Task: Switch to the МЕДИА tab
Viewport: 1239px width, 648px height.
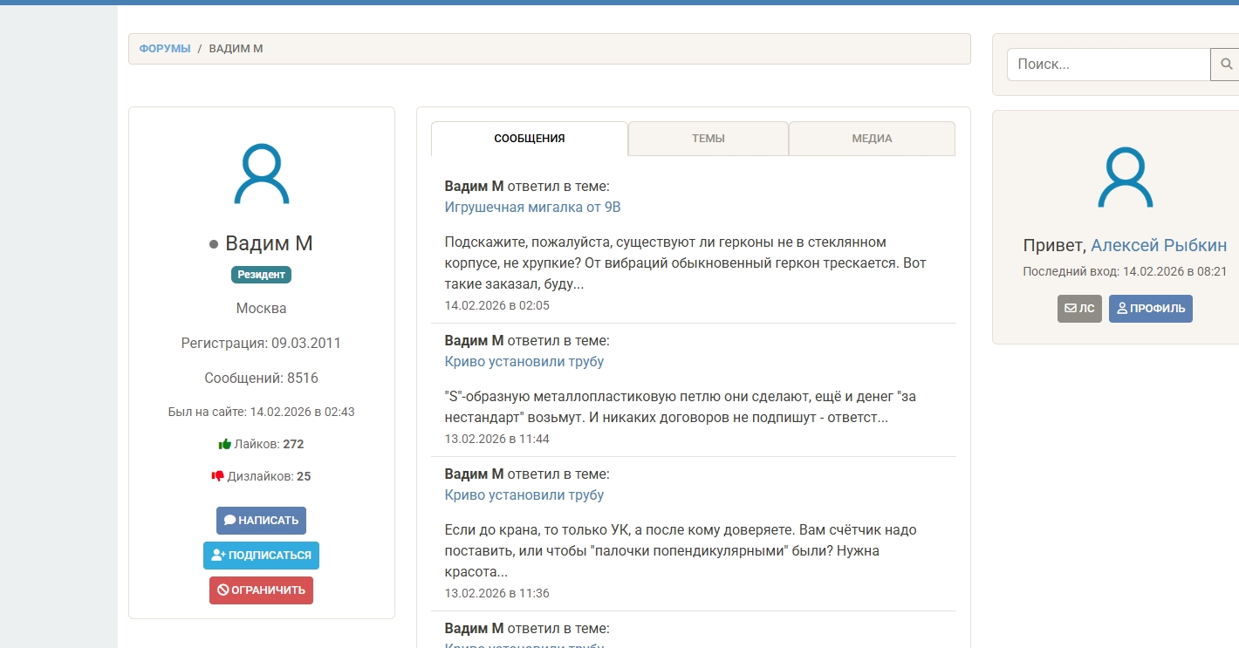Action: pos(872,139)
